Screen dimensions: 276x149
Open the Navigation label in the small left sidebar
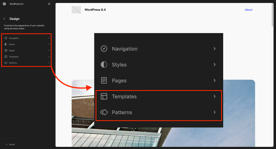[14, 38]
